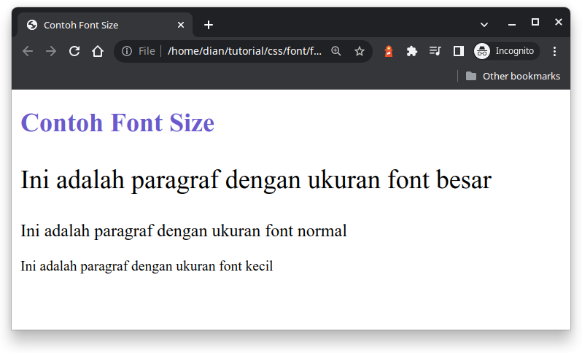
Task: Click the browser Forward arrow
Action: coord(51,51)
